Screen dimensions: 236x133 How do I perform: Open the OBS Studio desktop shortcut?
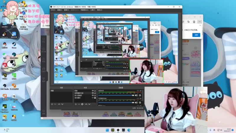tap(4, 87)
